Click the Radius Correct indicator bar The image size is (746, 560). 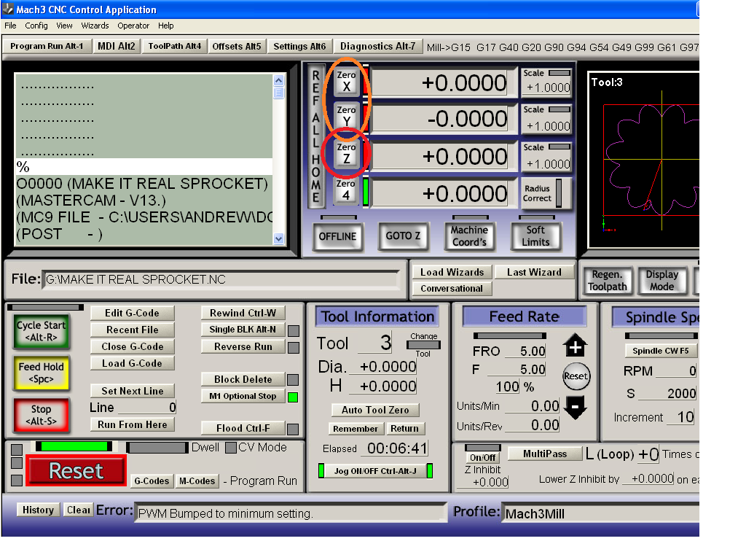coord(559,193)
